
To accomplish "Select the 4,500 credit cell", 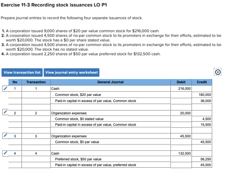I will pyautogui.click(x=202, y=119).
